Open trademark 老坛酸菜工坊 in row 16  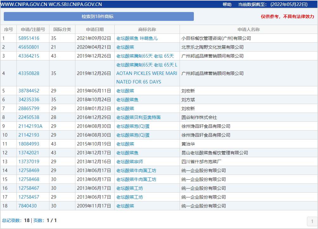pos(130,188)
